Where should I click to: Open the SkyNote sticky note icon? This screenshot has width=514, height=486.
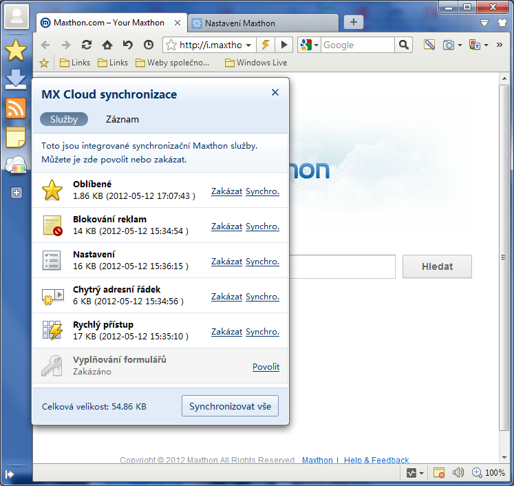pos(16,137)
